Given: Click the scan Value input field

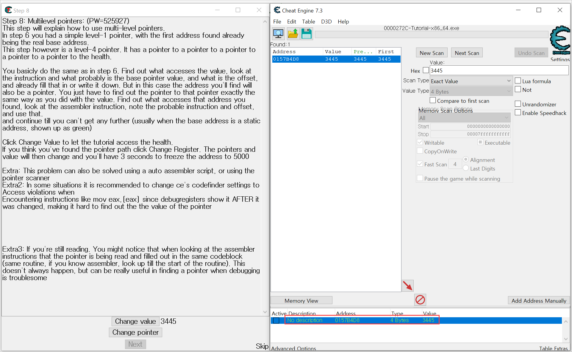Looking at the screenshot, I should (499, 70).
